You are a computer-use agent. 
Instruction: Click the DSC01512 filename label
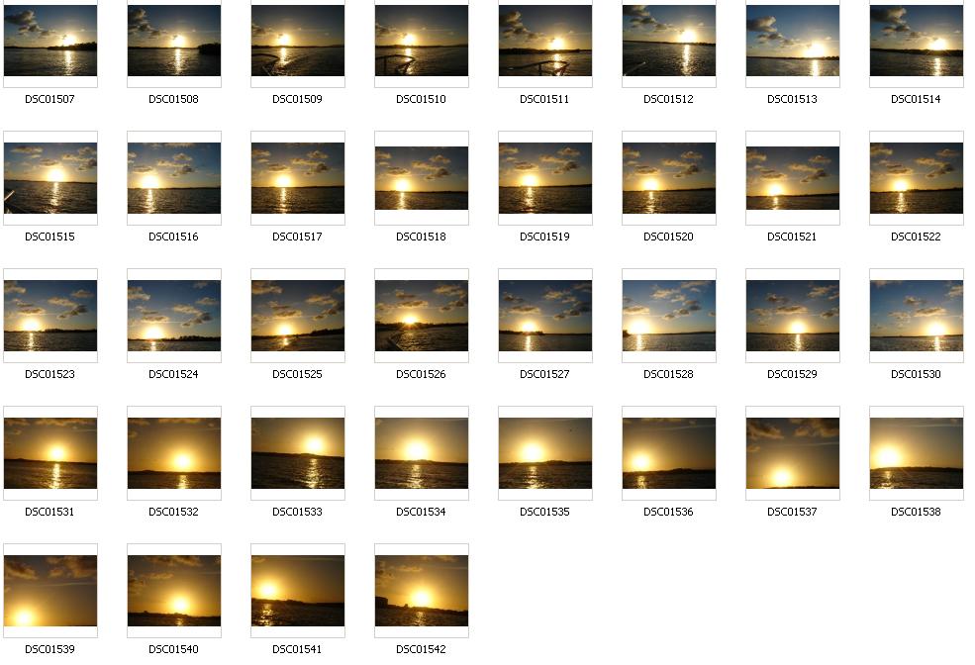[x=668, y=99]
